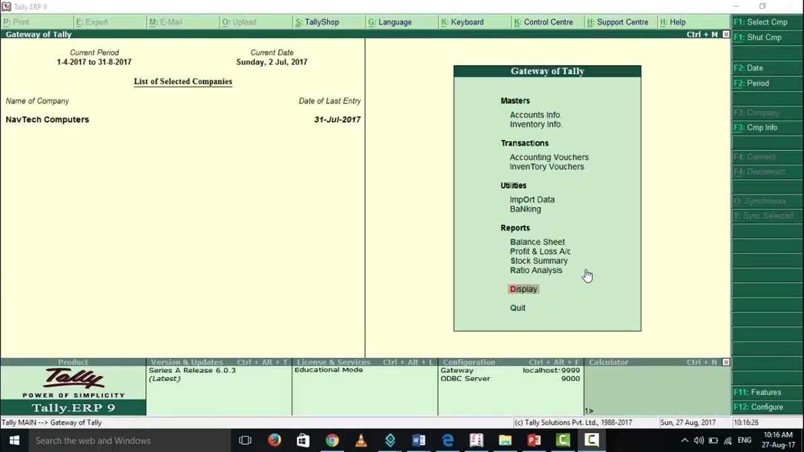Open the network tray icon

coord(727,441)
